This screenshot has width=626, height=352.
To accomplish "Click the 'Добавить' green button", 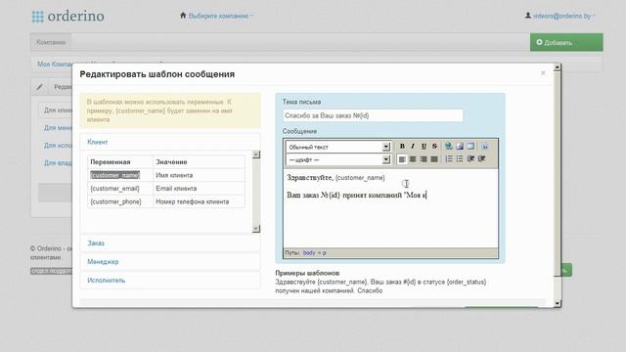I will pyautogui.click(x=566, y=42).
